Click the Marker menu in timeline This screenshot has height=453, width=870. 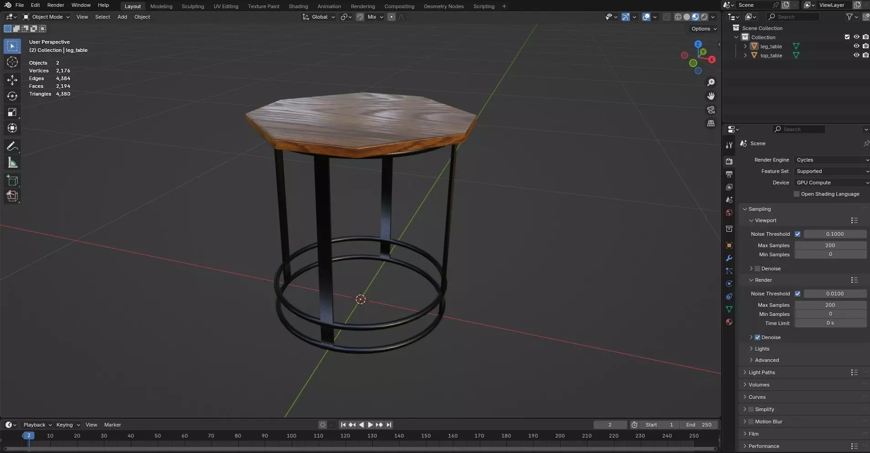pos(113,425)
